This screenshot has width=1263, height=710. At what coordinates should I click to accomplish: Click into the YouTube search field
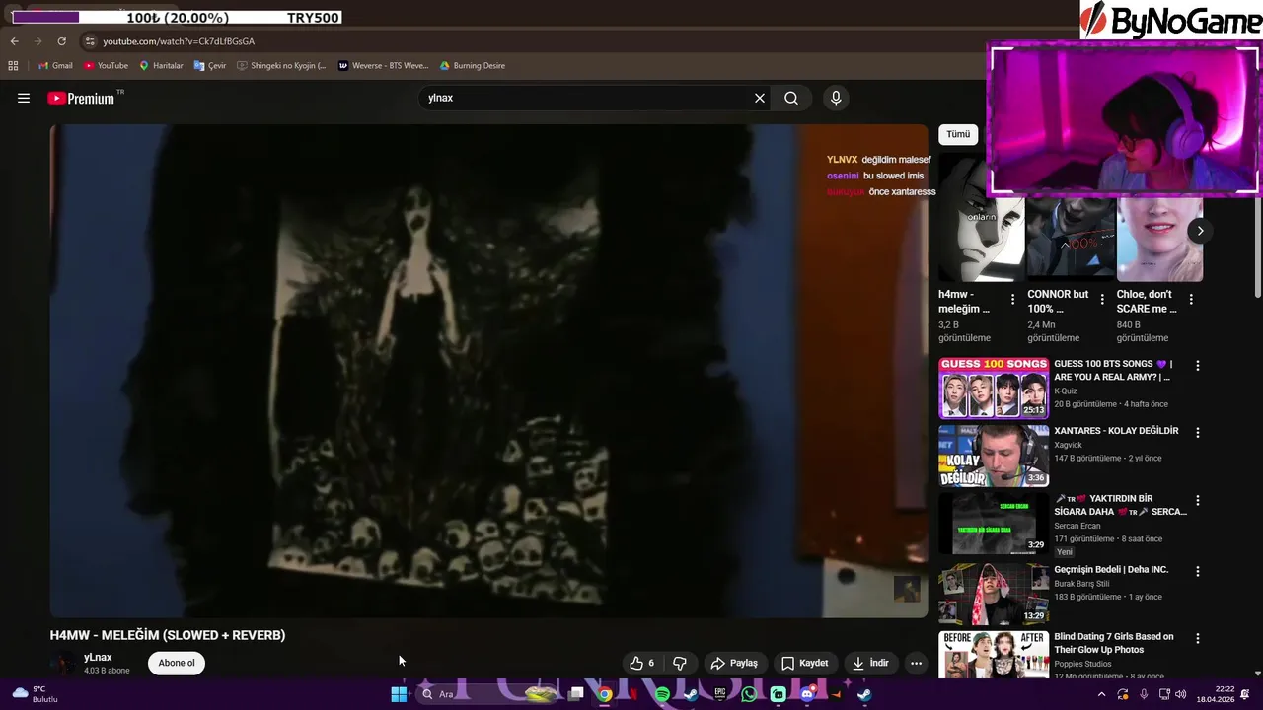click(587, 98)
